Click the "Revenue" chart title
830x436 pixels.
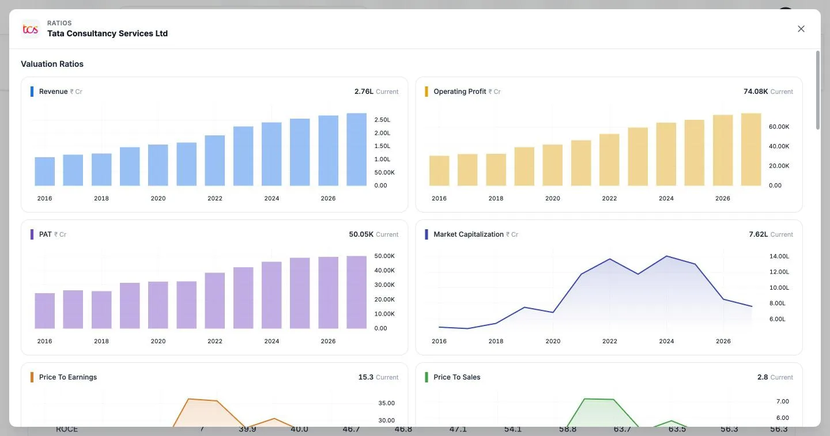point(54,92)
